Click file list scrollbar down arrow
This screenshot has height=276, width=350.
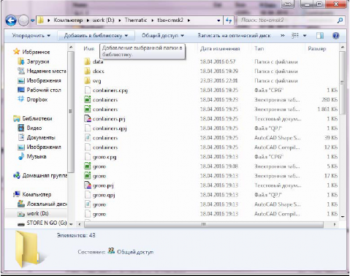pos(343,216)
